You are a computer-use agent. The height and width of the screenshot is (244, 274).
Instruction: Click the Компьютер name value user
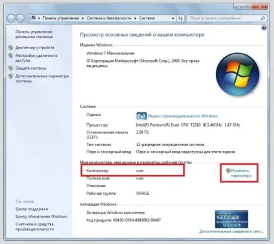(x=140, y=170)
